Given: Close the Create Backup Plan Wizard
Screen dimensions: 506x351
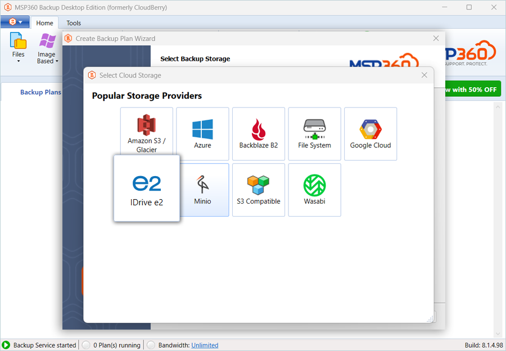Looking at the screenshot, I should (436, 38).
